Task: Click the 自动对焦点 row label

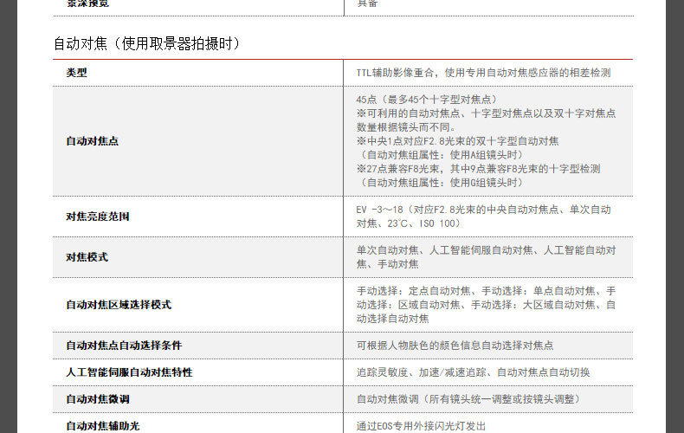Action: coord(93,141)
